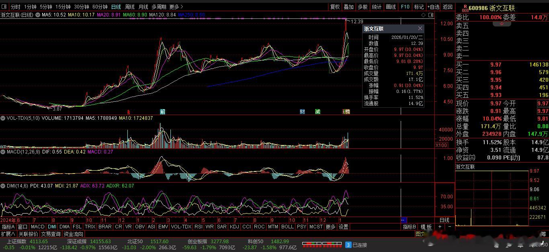This screenshot has width=549, height=252.
Task: Expand the 更多 period options
Action: pos(176,7)
